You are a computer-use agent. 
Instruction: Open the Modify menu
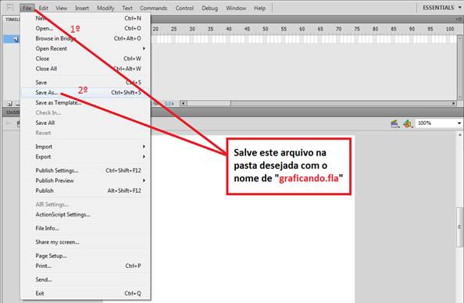pos(105,9)
